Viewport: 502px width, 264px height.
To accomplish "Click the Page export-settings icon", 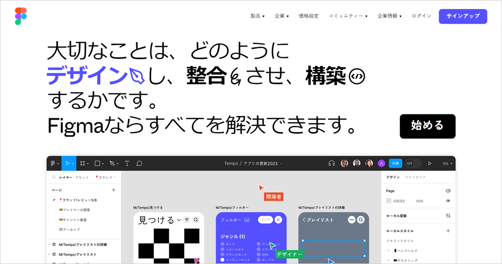I will [x=448, y=191].
